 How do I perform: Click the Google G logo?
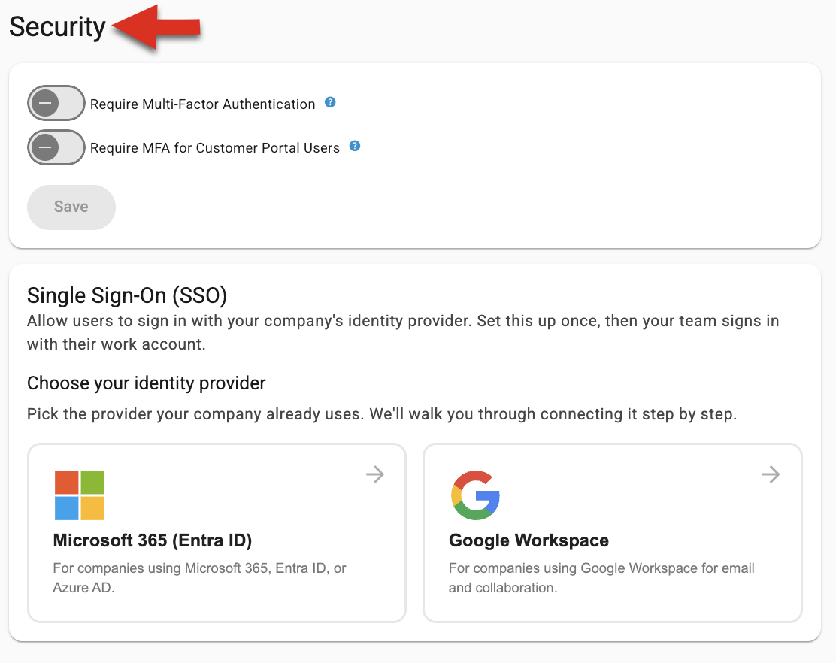click(475, 495)
